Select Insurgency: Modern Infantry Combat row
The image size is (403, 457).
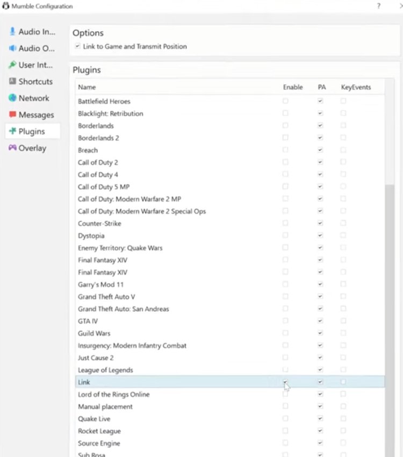tap(230, 345)
